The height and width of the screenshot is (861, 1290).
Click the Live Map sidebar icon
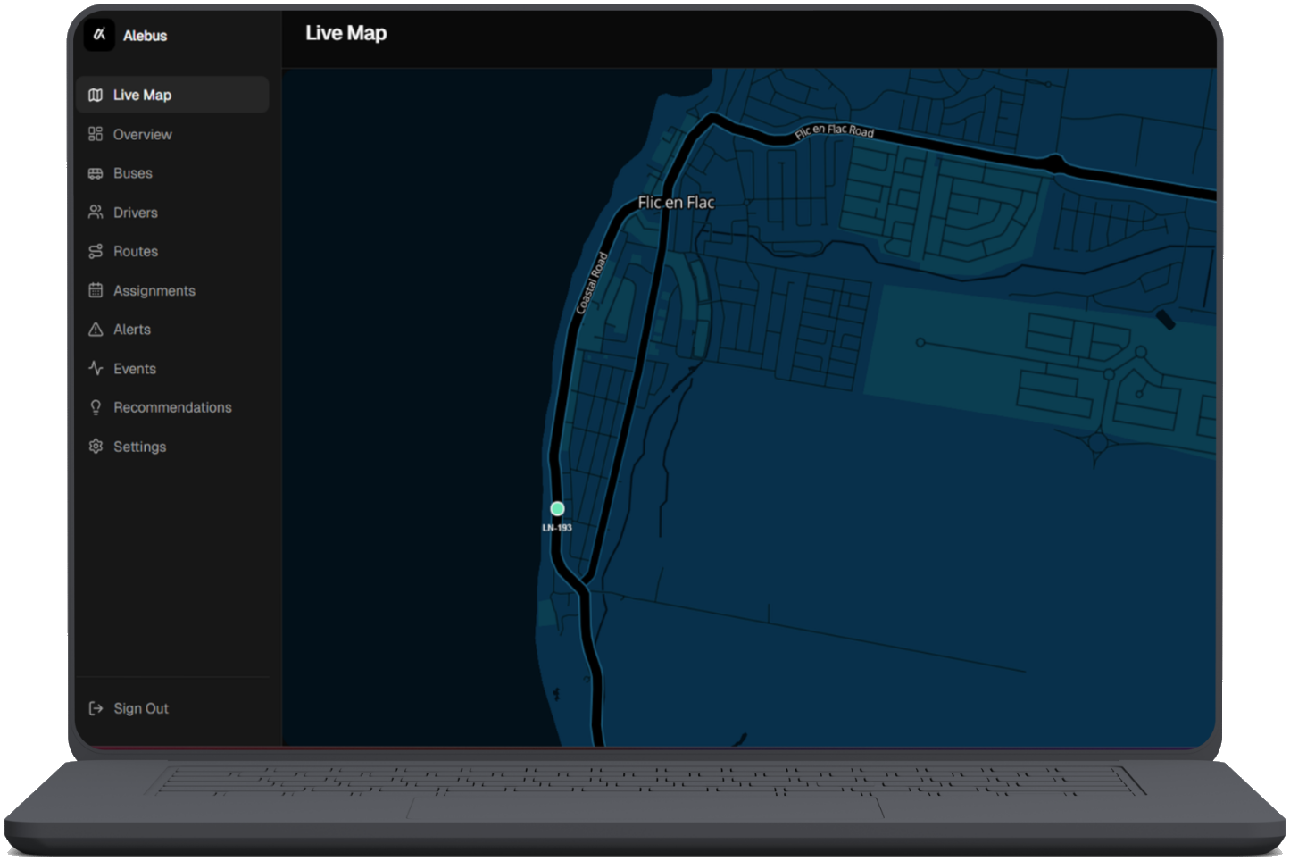[x=96, y=95]
